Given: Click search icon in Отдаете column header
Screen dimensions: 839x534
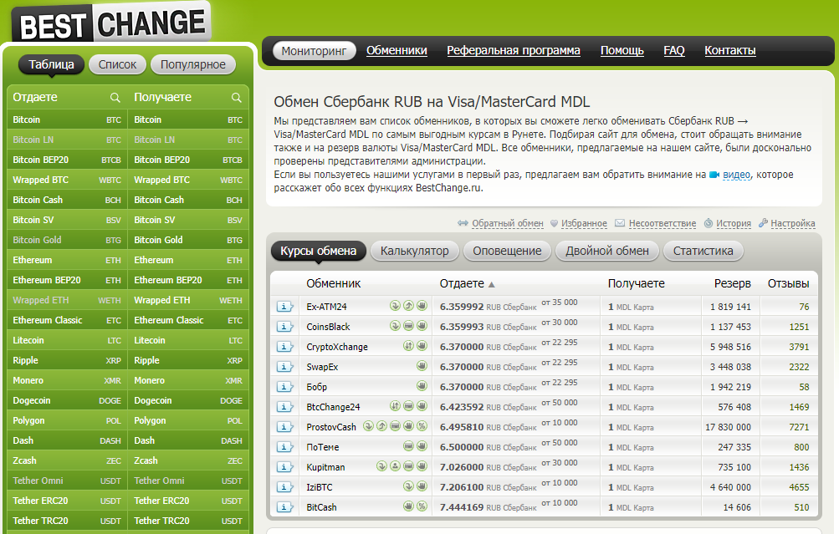Looking at the screenshot, I should point(115,97).
